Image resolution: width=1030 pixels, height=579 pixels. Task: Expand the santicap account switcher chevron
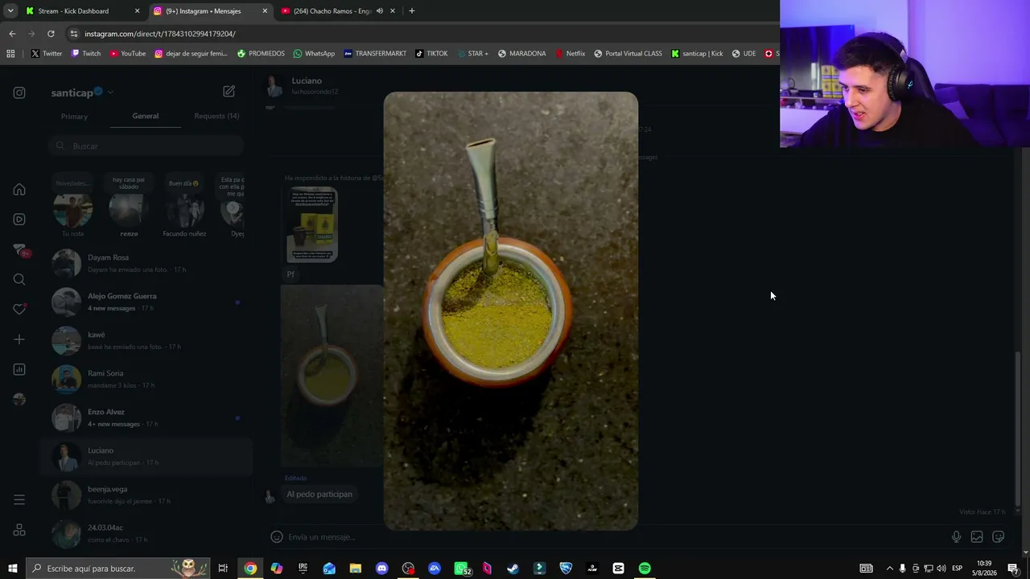pos(110,92)
